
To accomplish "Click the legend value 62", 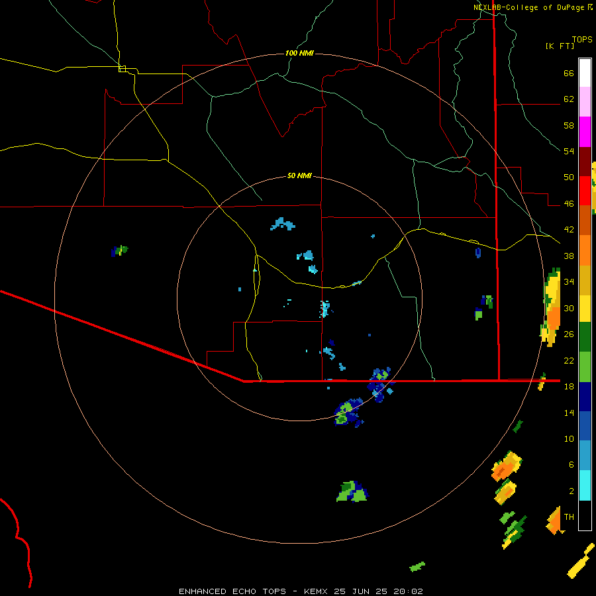I will tap(569, 99).
